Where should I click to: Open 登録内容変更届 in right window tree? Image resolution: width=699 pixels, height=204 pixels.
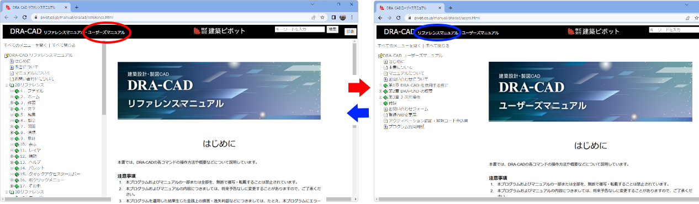403,115
